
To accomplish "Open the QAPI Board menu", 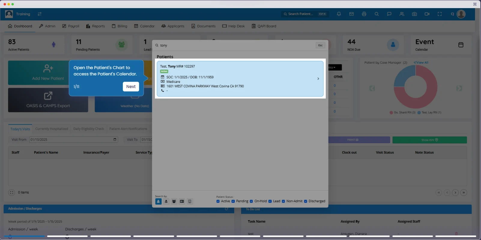I will pos(264,26).
